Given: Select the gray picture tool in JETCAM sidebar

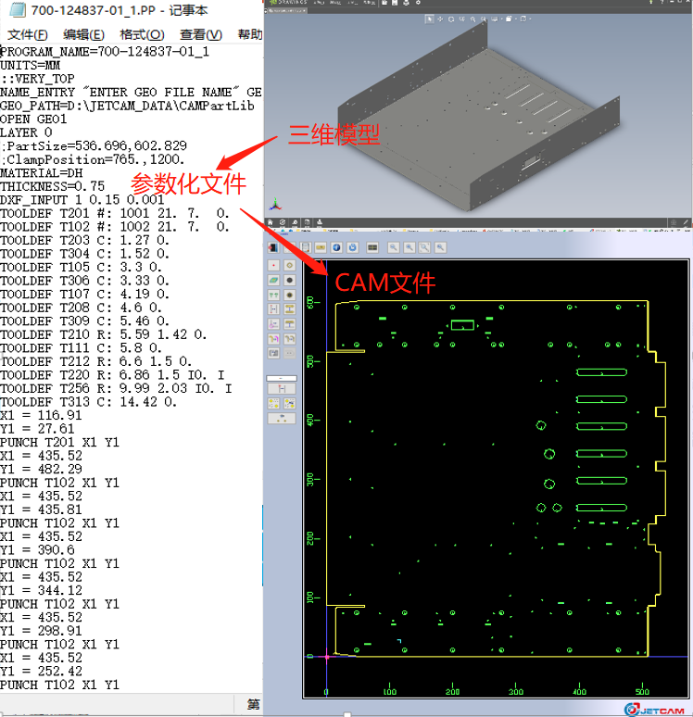Looking at the screenshot, I should (273, 353).
